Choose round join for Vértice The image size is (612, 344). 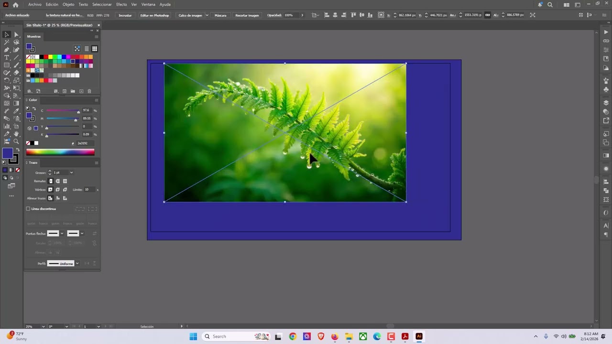57,190
